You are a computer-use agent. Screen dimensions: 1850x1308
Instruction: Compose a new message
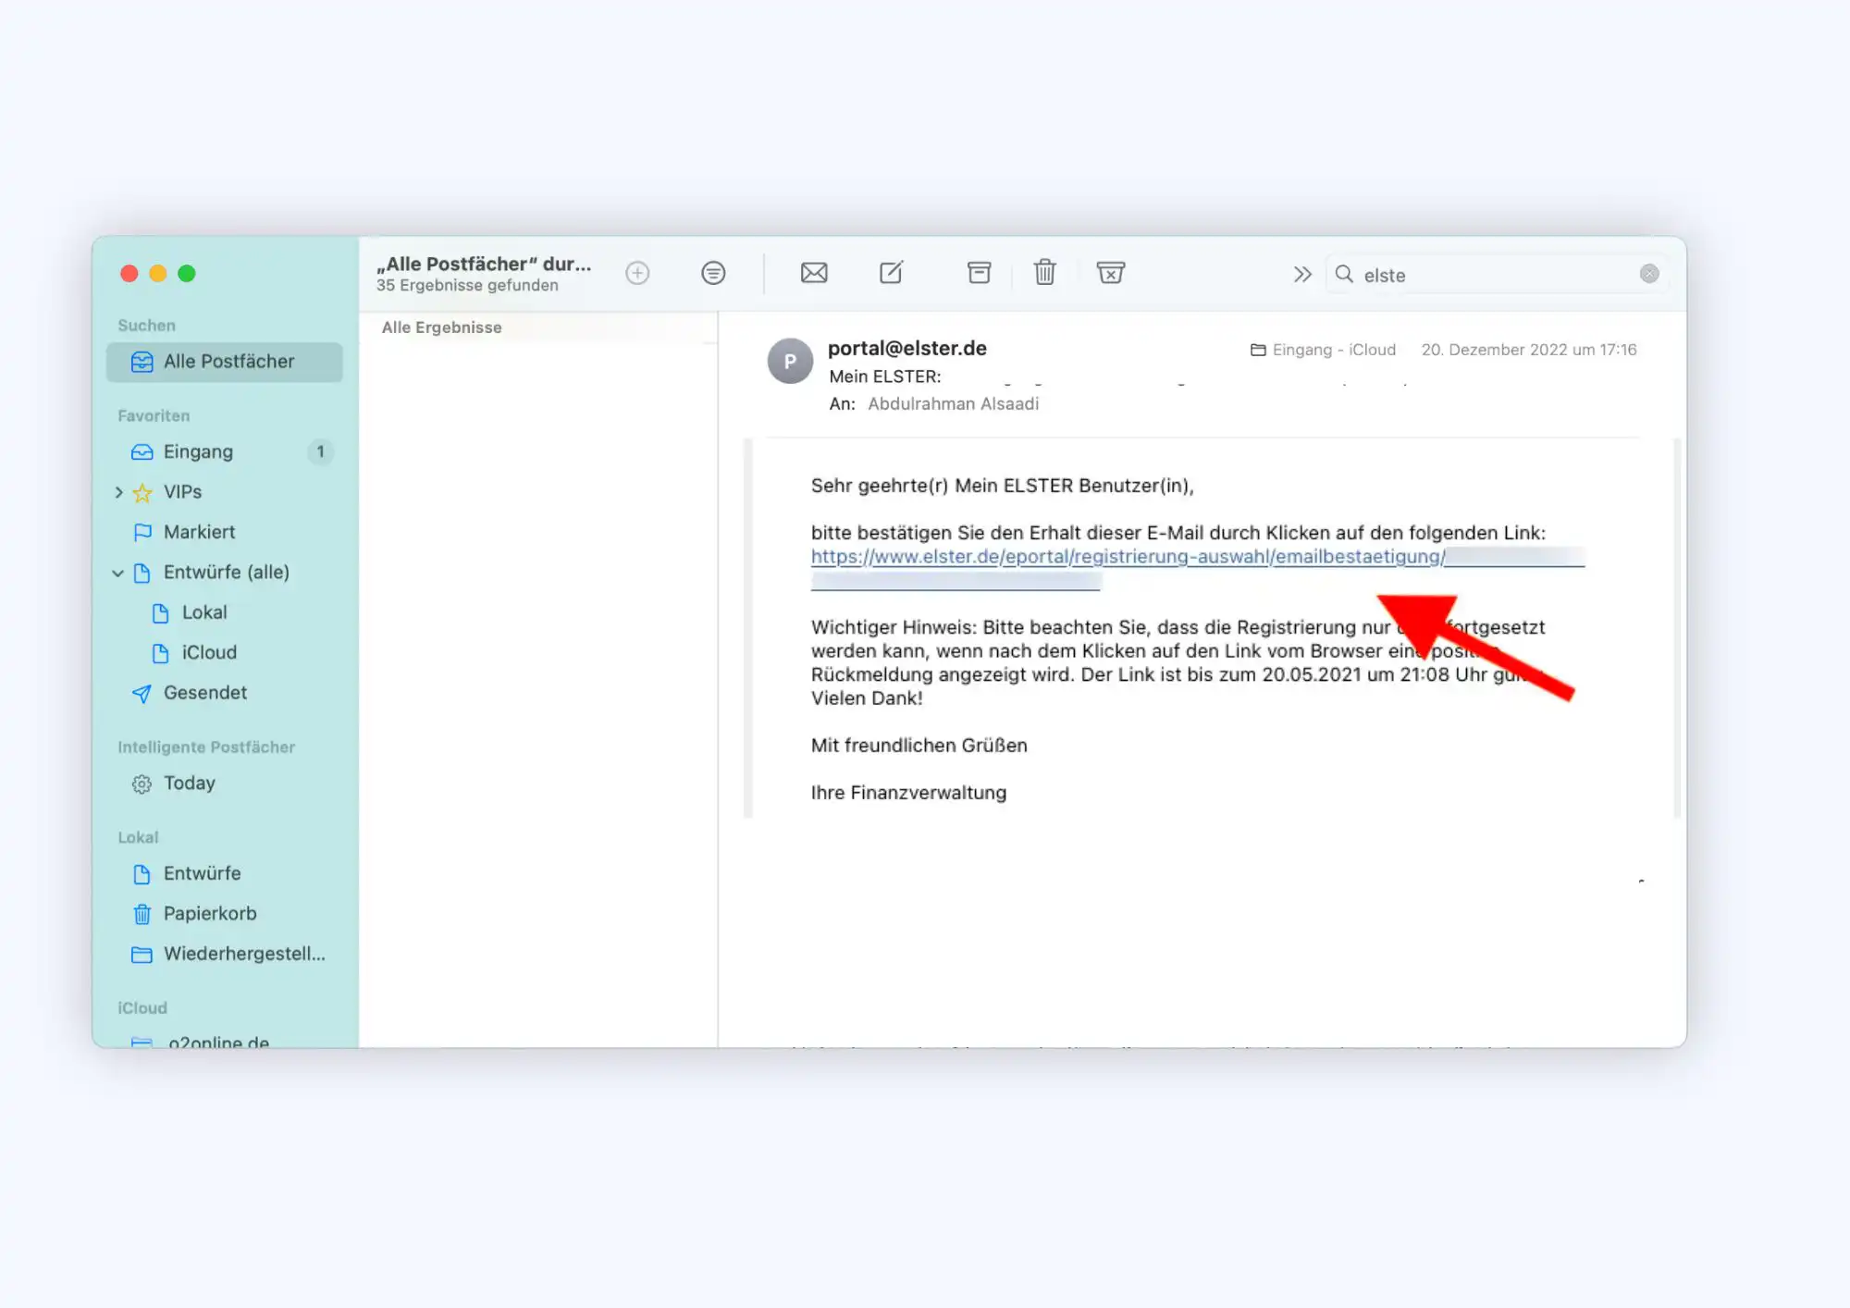pyautogui.click(x=891, y=273)
